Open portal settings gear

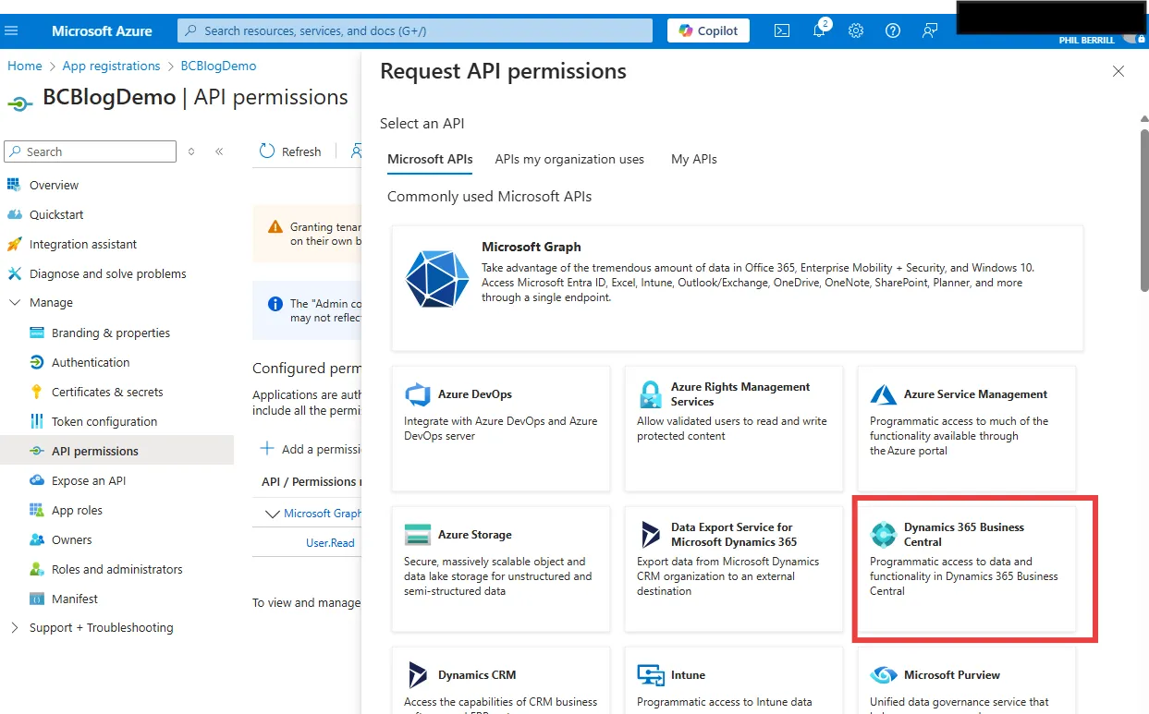(856, 30)
